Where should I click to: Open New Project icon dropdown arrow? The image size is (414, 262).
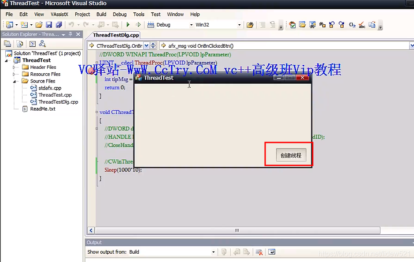(16, 25)
